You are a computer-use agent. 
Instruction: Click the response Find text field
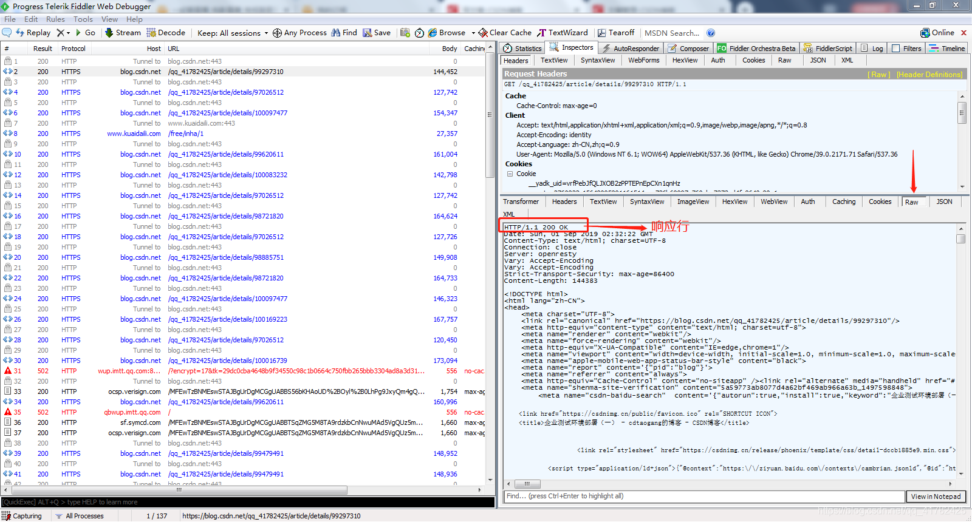[x=704, y=497]
